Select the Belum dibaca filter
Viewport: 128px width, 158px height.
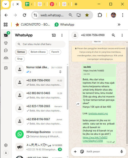[x=38, y=52]
